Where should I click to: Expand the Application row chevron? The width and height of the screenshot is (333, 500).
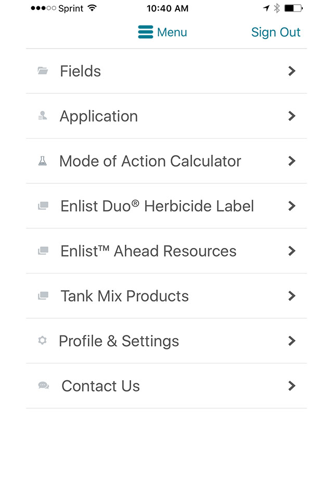tap(291, 116)
